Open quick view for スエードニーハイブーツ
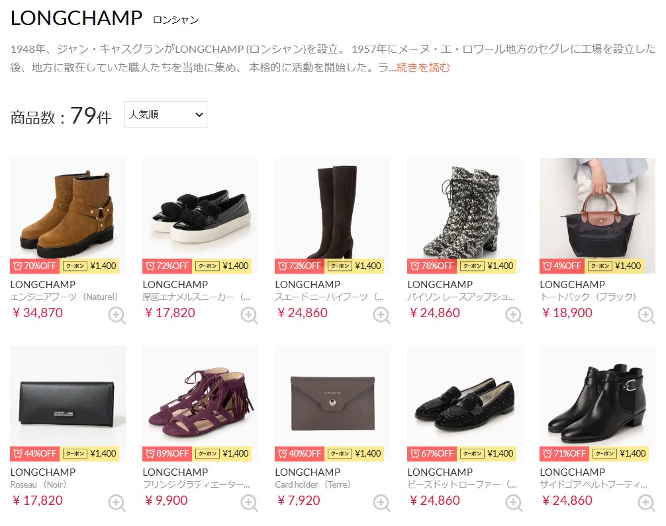Viewport: 666px width, 526px height. pyautogui.click(x=382, y=315)
